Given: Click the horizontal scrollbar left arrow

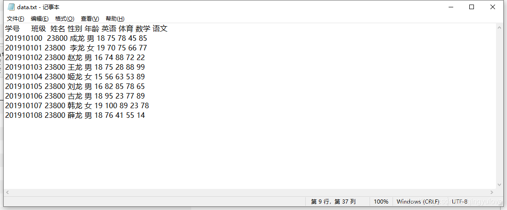Looking at the screenshot, I should 7,192.
